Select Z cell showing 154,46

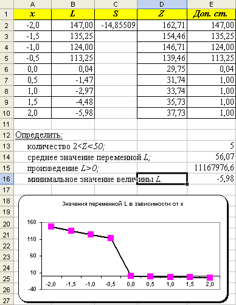tap(162, 36)
